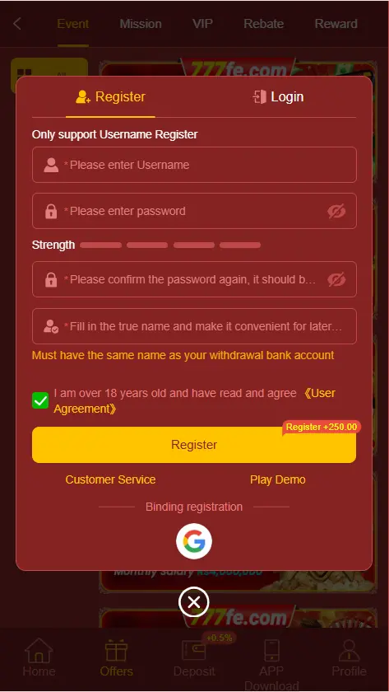Switch to the Login tab

[278, 96]
